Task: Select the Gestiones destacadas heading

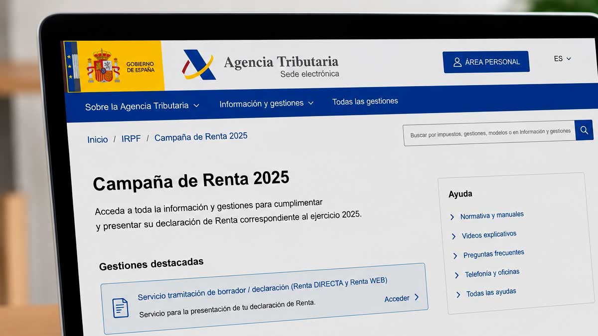Action: click(x=151, y=264)
